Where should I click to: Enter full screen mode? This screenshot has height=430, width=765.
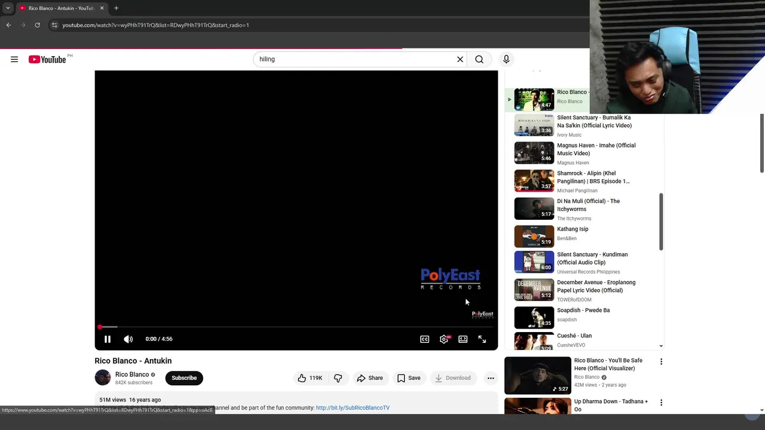(482, 339)
